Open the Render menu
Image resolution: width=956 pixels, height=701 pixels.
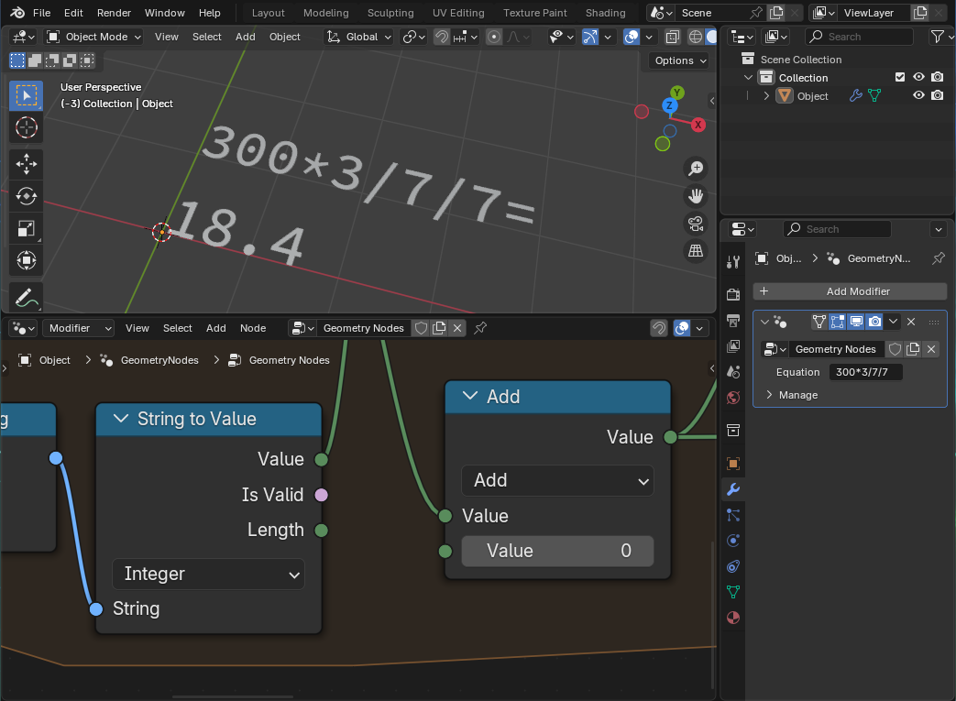click(x=114, y=13)
